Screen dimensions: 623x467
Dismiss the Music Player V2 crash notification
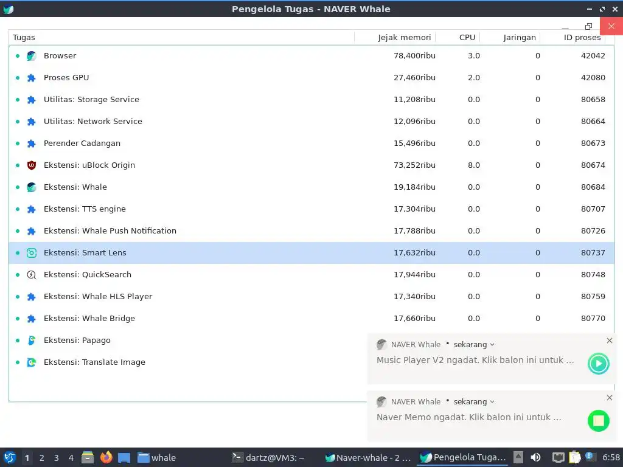(610, 341)
